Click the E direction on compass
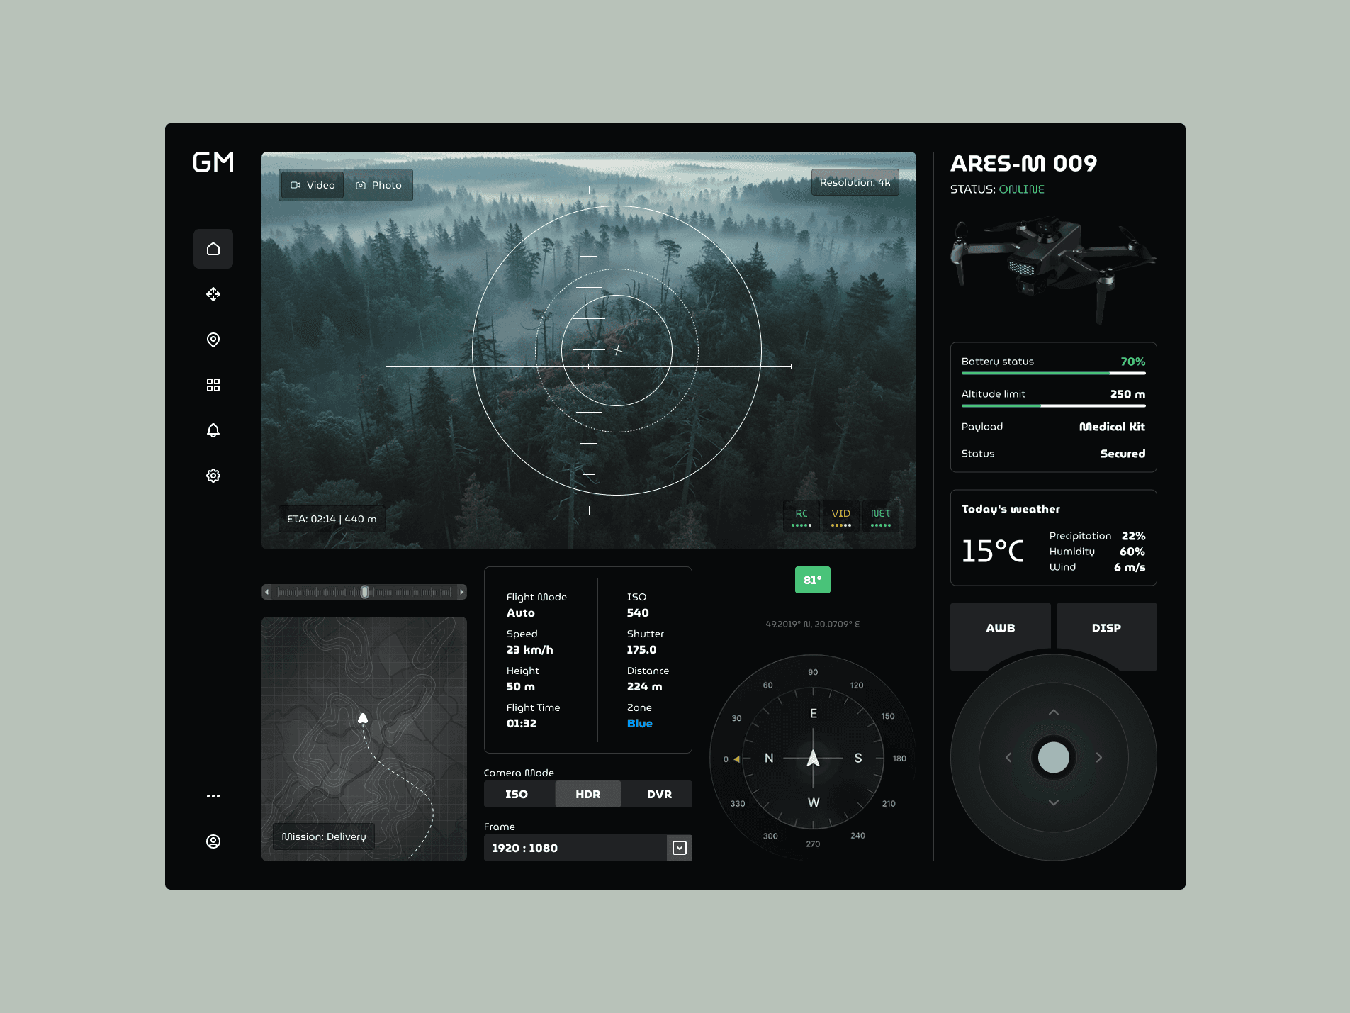Image resolution: width=1350 pixels, height=1013 pixels. coord(814,713)
